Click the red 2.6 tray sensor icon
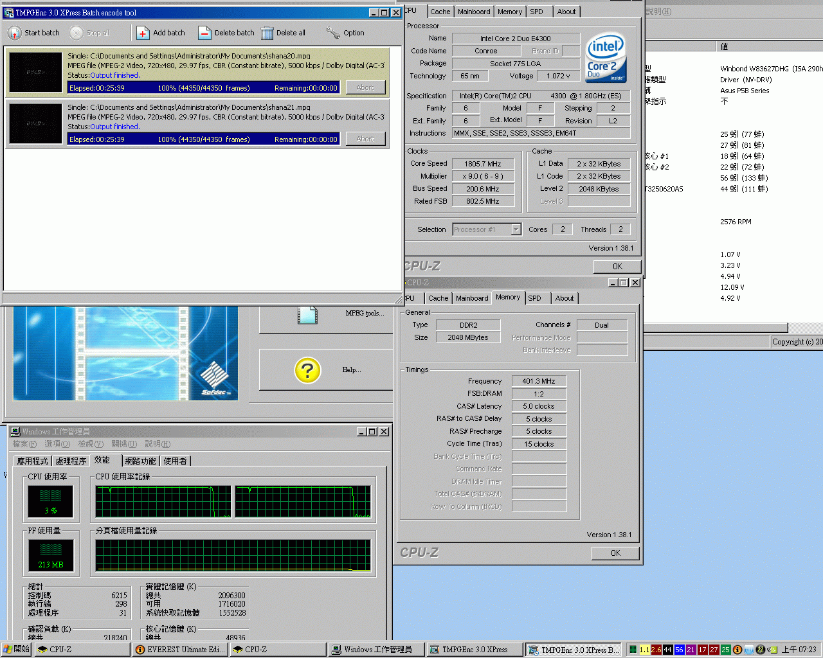Image resolution: width=823 pixels, height=658 pixels. click(656, 650)
